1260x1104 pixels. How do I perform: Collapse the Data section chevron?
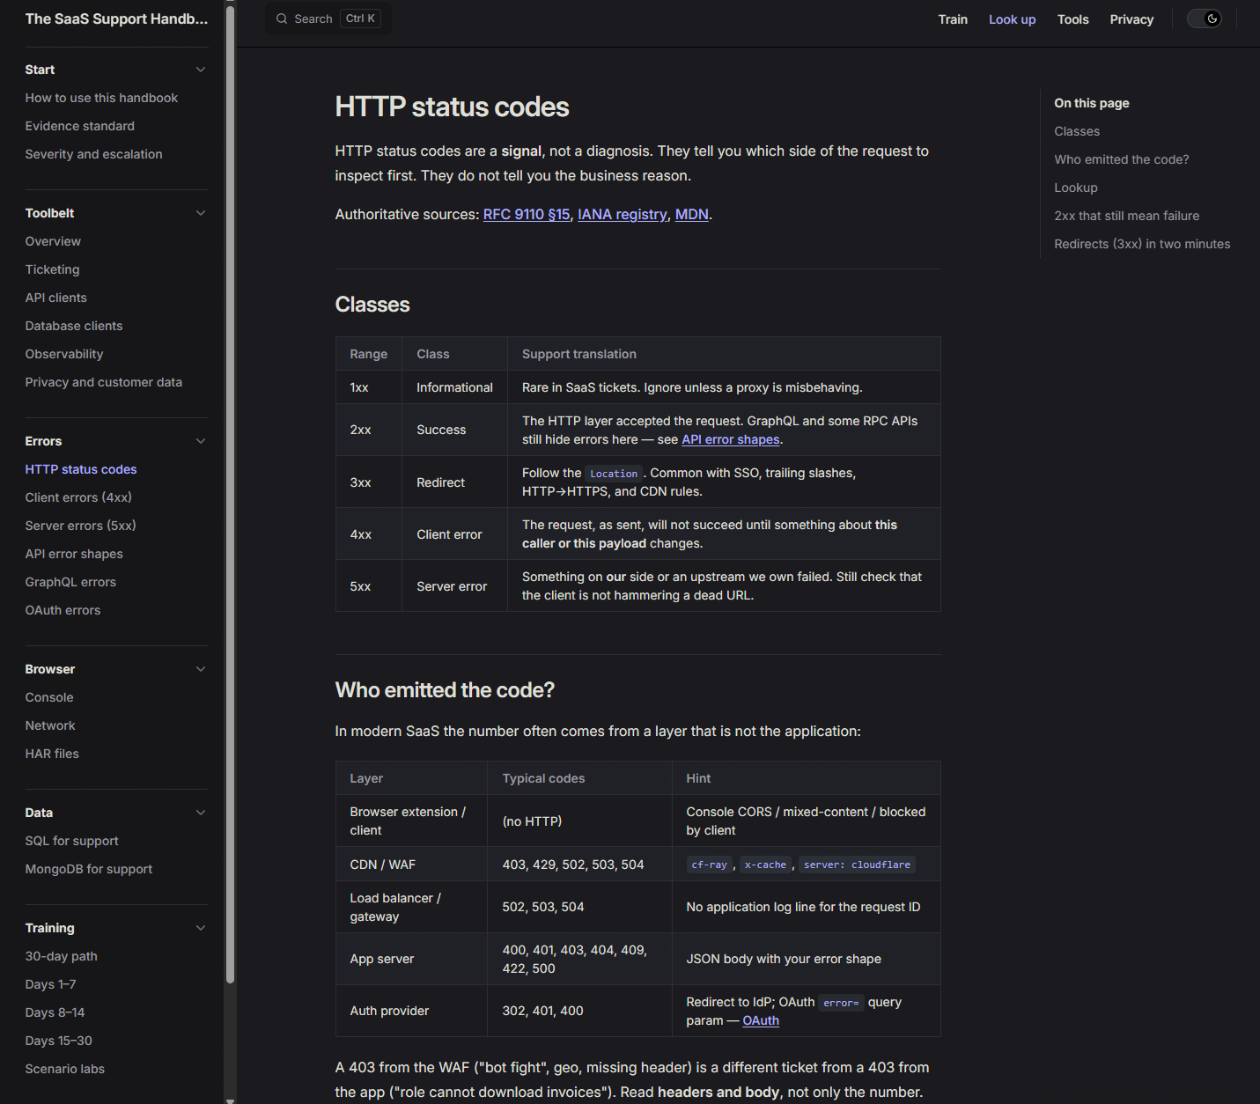coord(201,813)
